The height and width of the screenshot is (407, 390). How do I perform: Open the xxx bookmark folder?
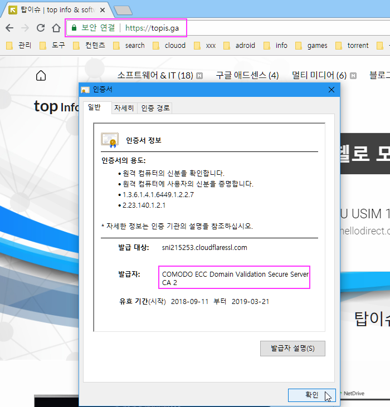pyautogui.click(x=205, y=46)
